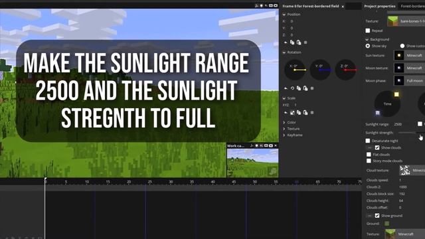Open the bare-bones Texture dropdown
The width and height of the screenshot is (425, 239).
click(x=406, y=21)
